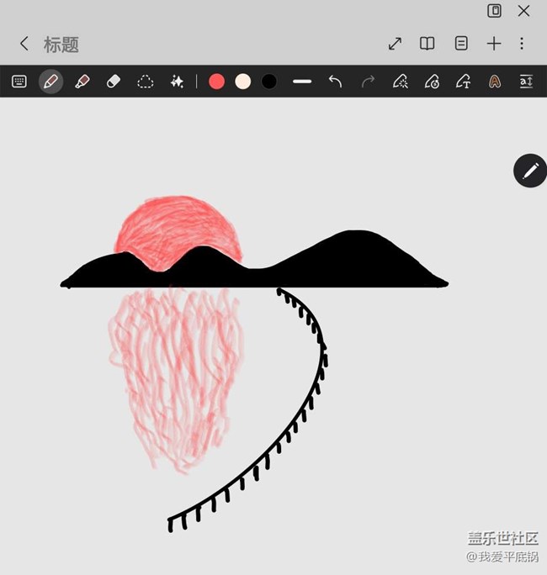Tap the back arrow to exit note
The height and width of the screenshot is (575, 547).
point(24,44)
